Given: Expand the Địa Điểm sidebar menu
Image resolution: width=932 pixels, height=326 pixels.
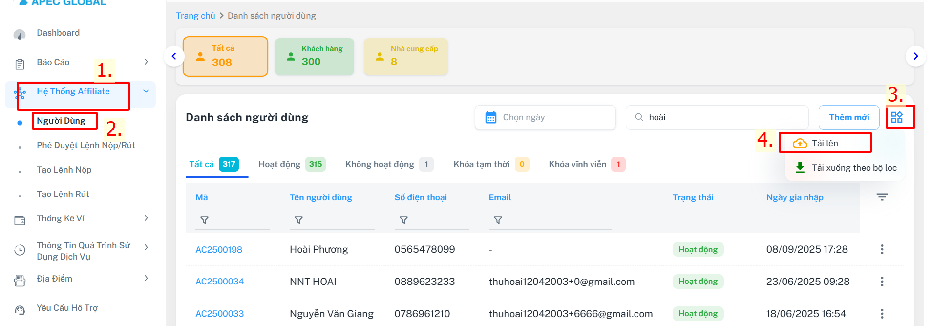Looking at the screenshot, I should (146, 279).
